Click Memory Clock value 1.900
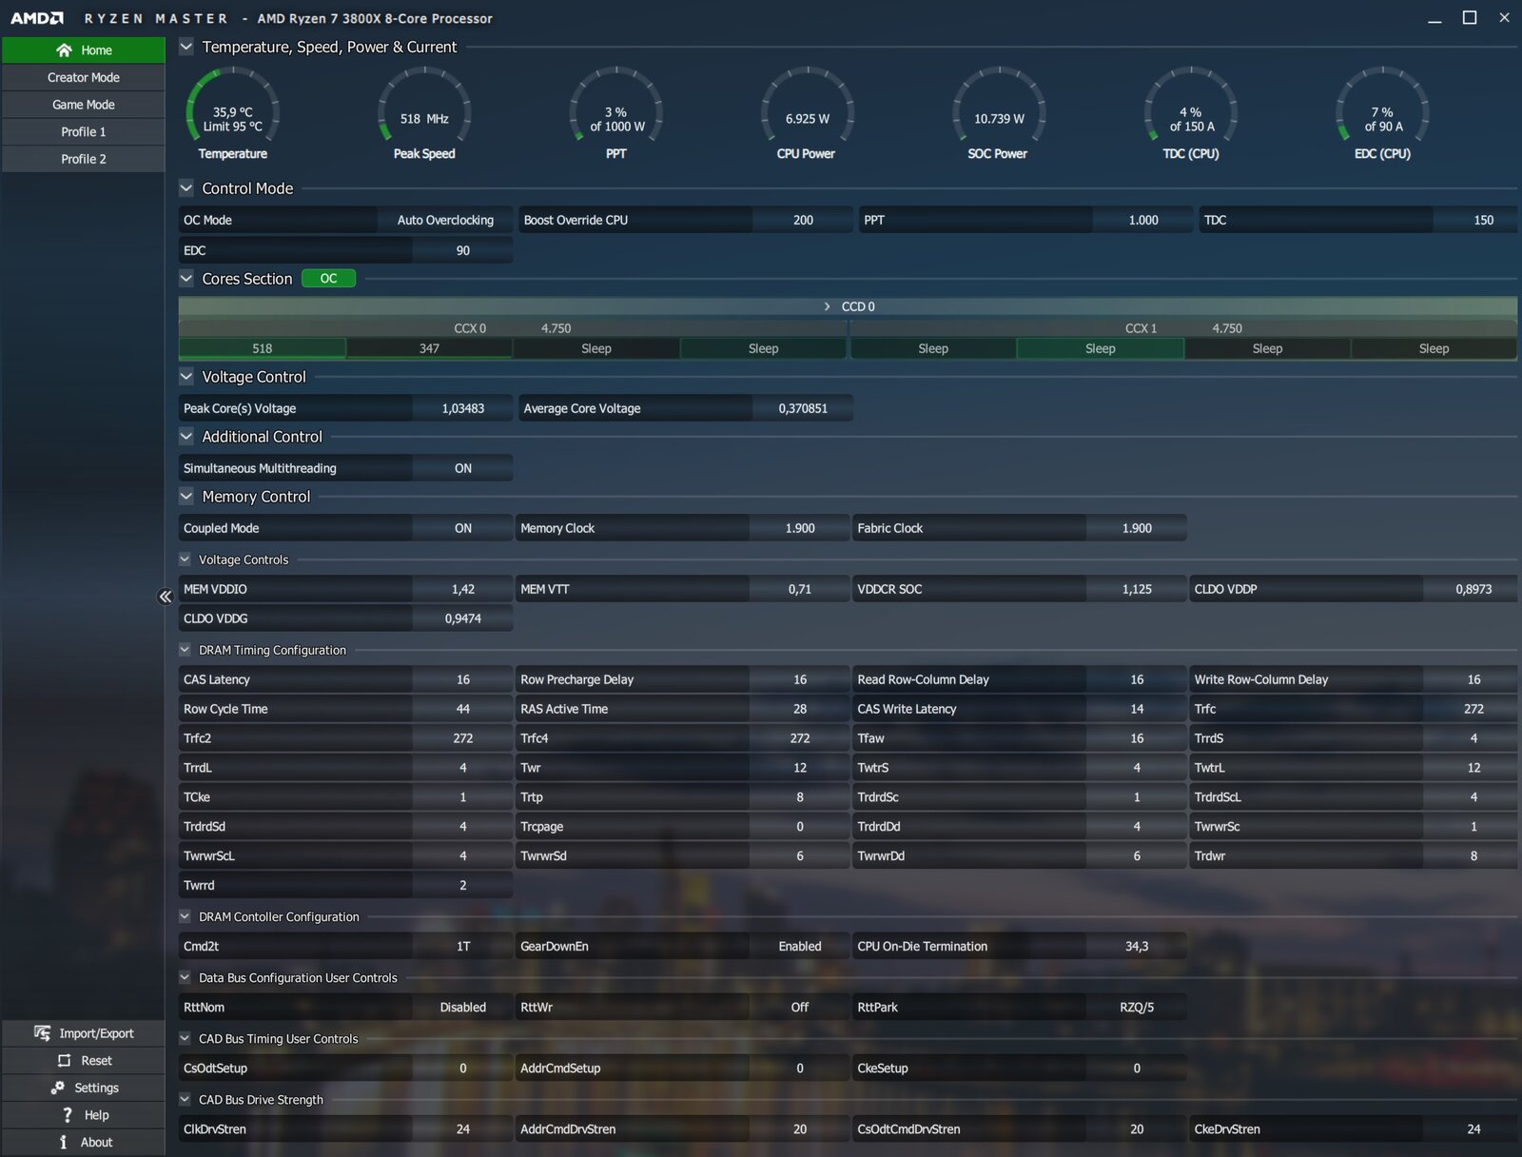1522x1157 pixels. point(800,528)
